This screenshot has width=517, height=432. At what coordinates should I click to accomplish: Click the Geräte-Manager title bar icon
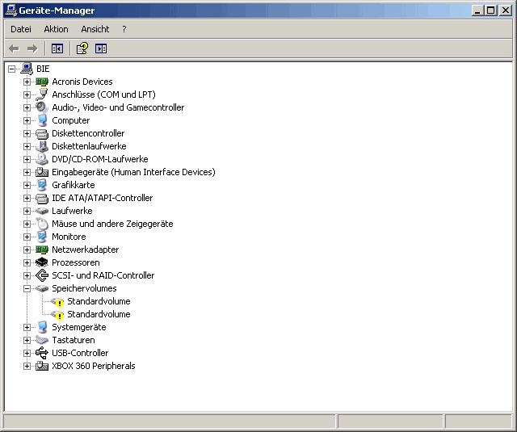(11, 10)
